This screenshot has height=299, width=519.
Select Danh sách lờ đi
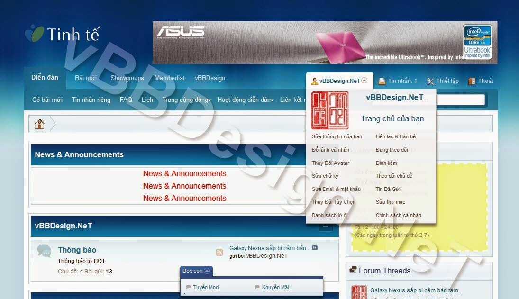point(330,215)
